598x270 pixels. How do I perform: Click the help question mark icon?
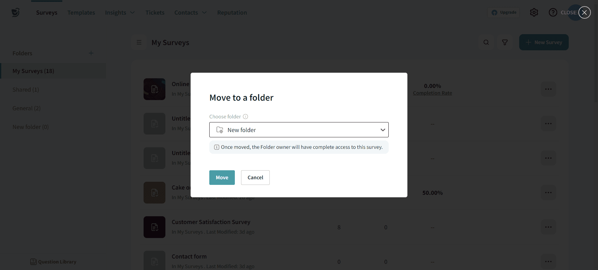pyautogui.click(x=553, y=12)
